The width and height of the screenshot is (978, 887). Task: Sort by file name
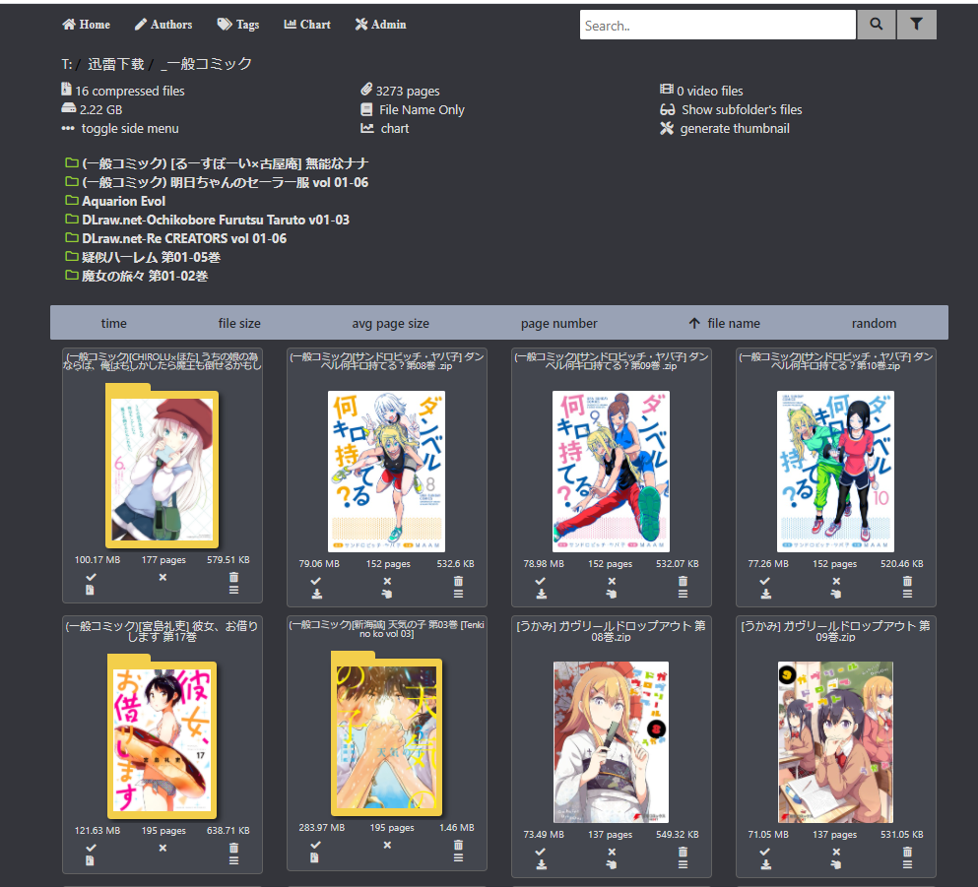click(x=725, y=323)
